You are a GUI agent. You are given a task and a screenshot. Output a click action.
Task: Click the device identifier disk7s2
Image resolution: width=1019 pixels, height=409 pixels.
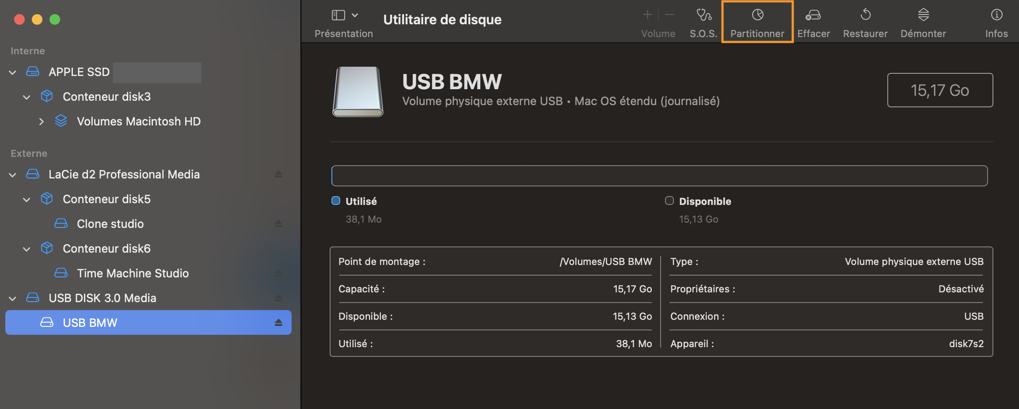coord(966,344)
